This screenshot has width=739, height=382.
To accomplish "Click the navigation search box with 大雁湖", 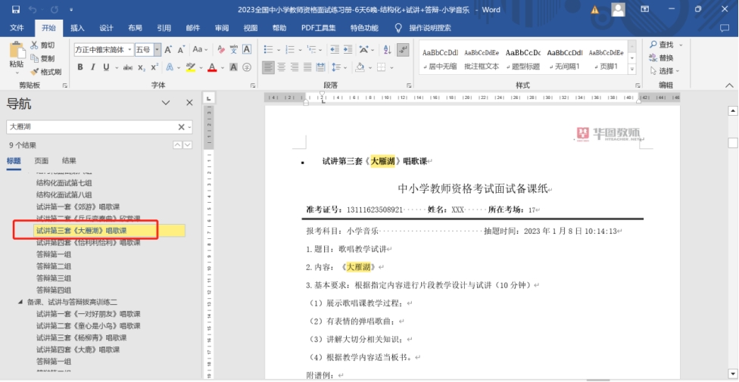I will click(x=91, y=127).
